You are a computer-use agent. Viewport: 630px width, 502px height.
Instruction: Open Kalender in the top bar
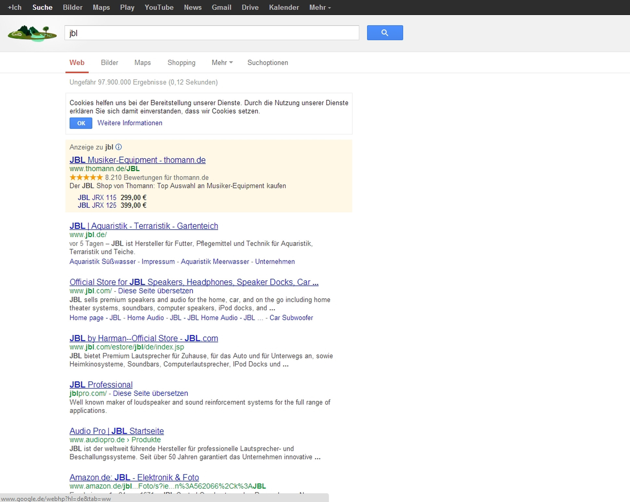(x=284, y=7)
